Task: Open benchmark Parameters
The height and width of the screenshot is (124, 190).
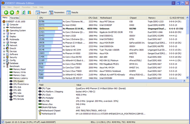Action: point(57,12)
